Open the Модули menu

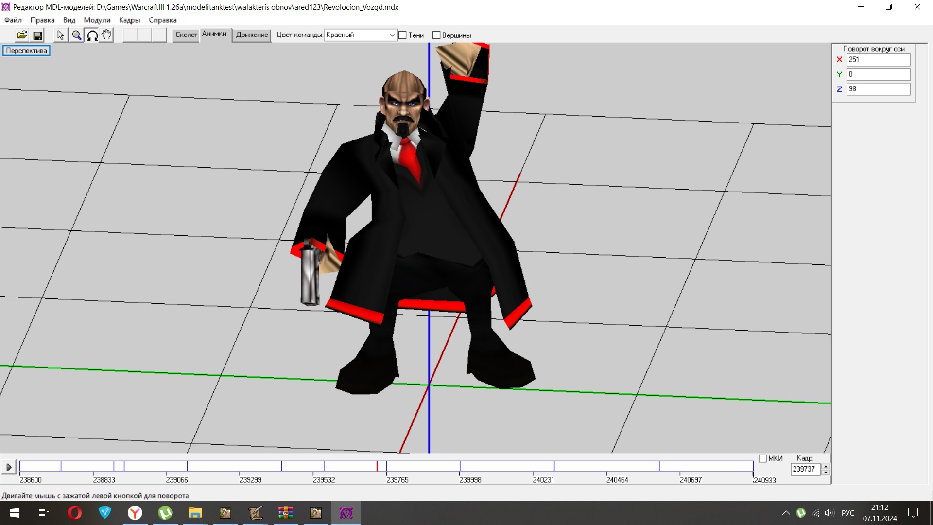coord(97,20)
